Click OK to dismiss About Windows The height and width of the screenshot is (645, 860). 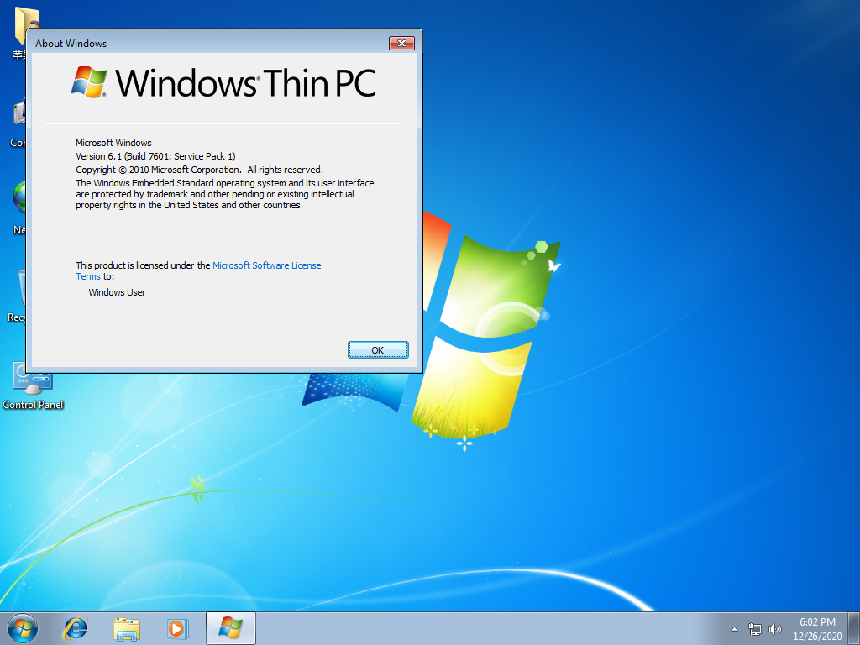pos(378,349)
